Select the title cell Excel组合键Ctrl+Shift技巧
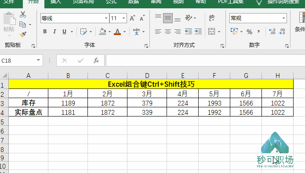The height and width of the screenshot is (173, 305). point(151,84)
